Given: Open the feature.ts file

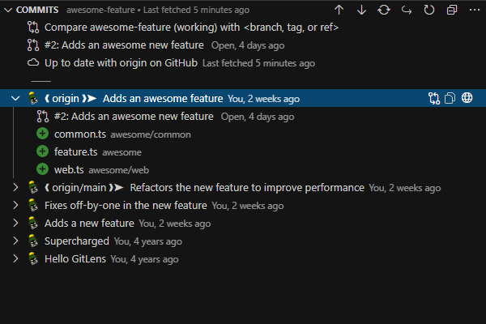Looking at the screenshot, I should point(75,152).
